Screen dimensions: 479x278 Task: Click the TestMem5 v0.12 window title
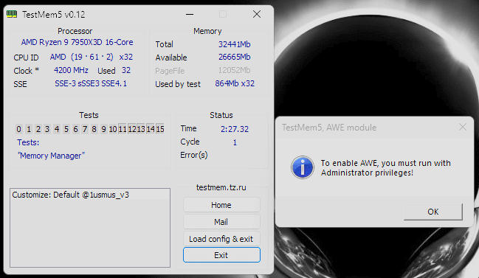(x=54, y=14)
